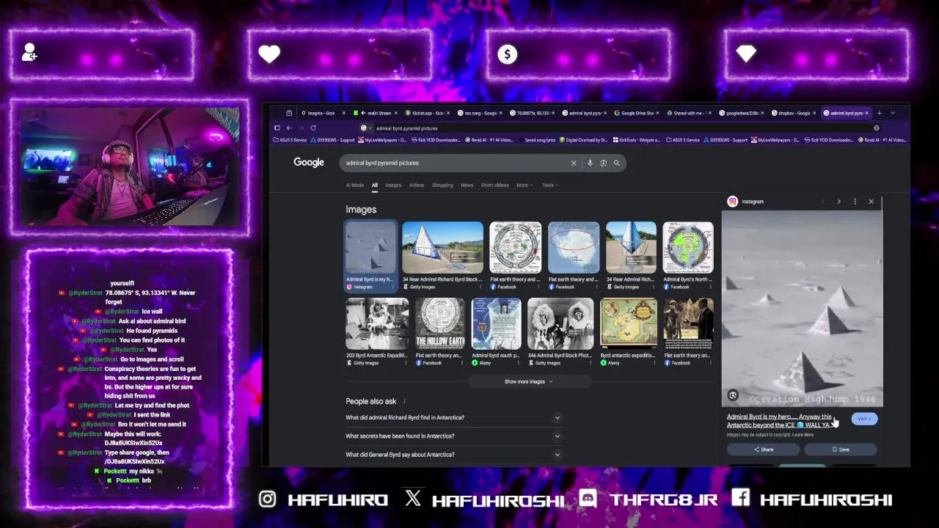This screenshot has height=528, width=939.
Task: Click the Discord social icon at bottom
Action: [x=588, y=499]
